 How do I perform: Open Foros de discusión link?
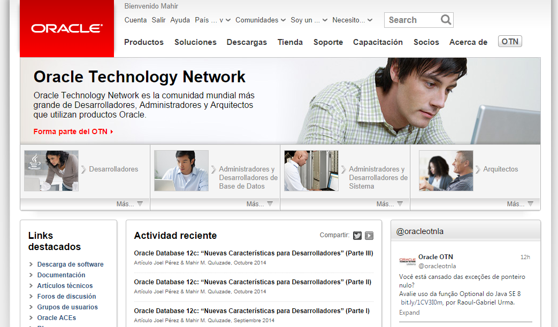click(x=66, y=297)
